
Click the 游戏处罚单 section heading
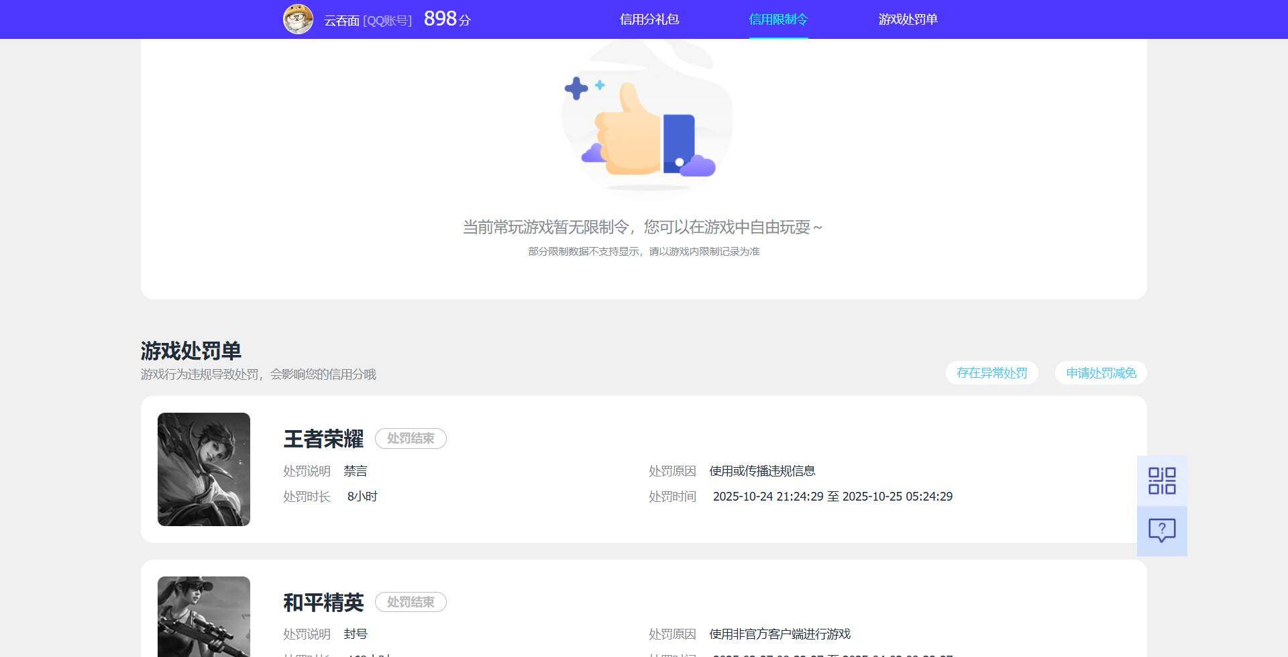[191, 350]
